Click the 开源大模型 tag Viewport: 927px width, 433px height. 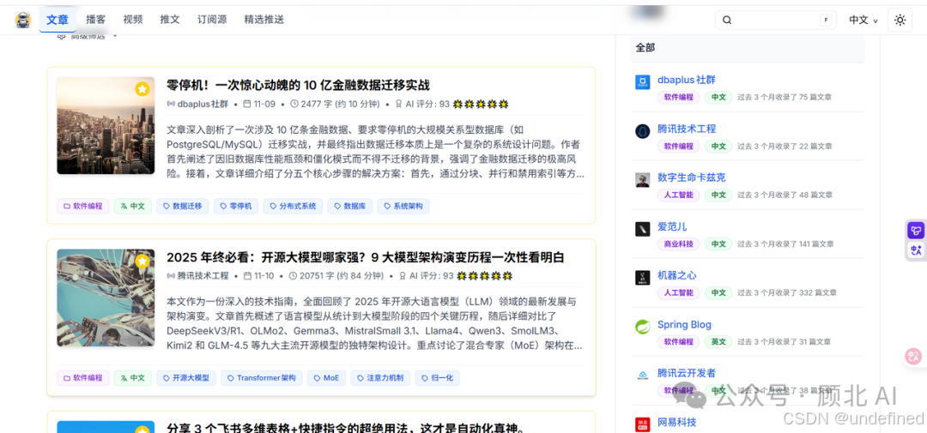pyautogui.click(x=185, y=378)
